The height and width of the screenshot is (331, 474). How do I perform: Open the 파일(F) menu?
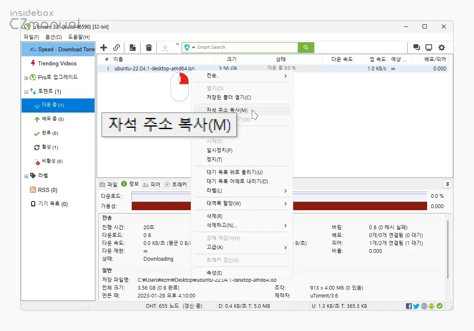click(32, 37)
